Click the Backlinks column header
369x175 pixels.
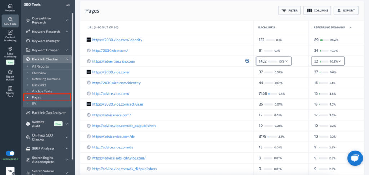(x=266, y=27)
